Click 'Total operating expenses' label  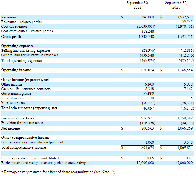click(21, 61)
